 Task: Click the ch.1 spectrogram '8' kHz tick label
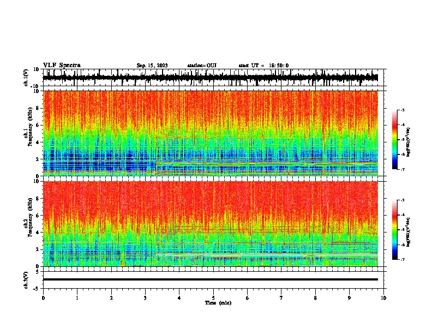point(38,108)
